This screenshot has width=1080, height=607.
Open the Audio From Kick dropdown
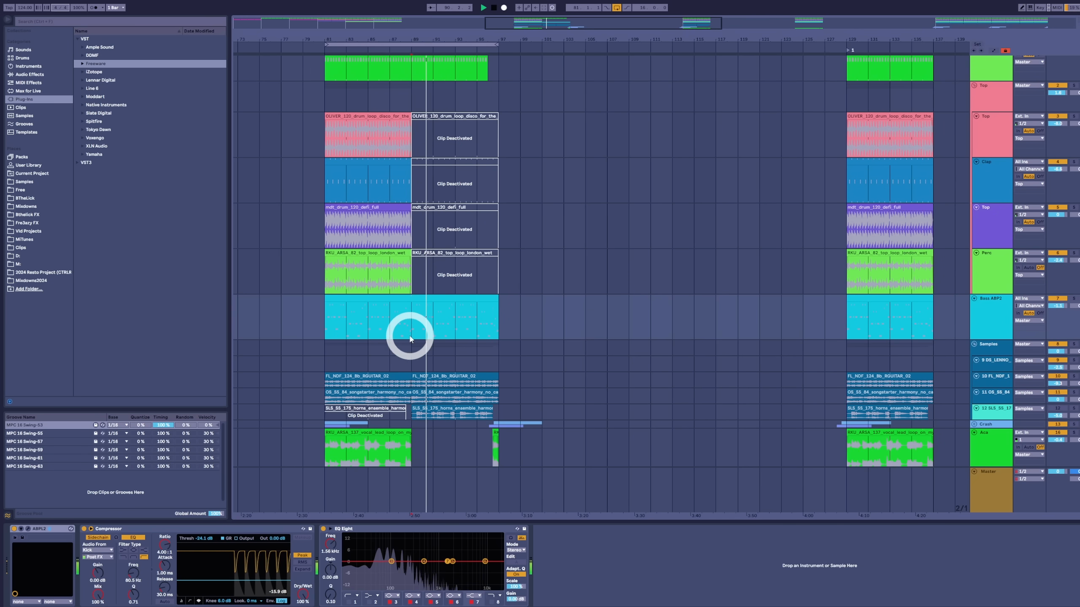tap(98, 550)
